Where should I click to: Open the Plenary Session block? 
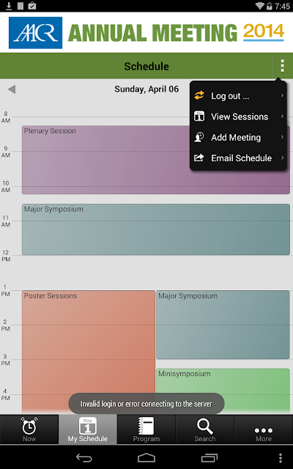(x=105, y=160)
